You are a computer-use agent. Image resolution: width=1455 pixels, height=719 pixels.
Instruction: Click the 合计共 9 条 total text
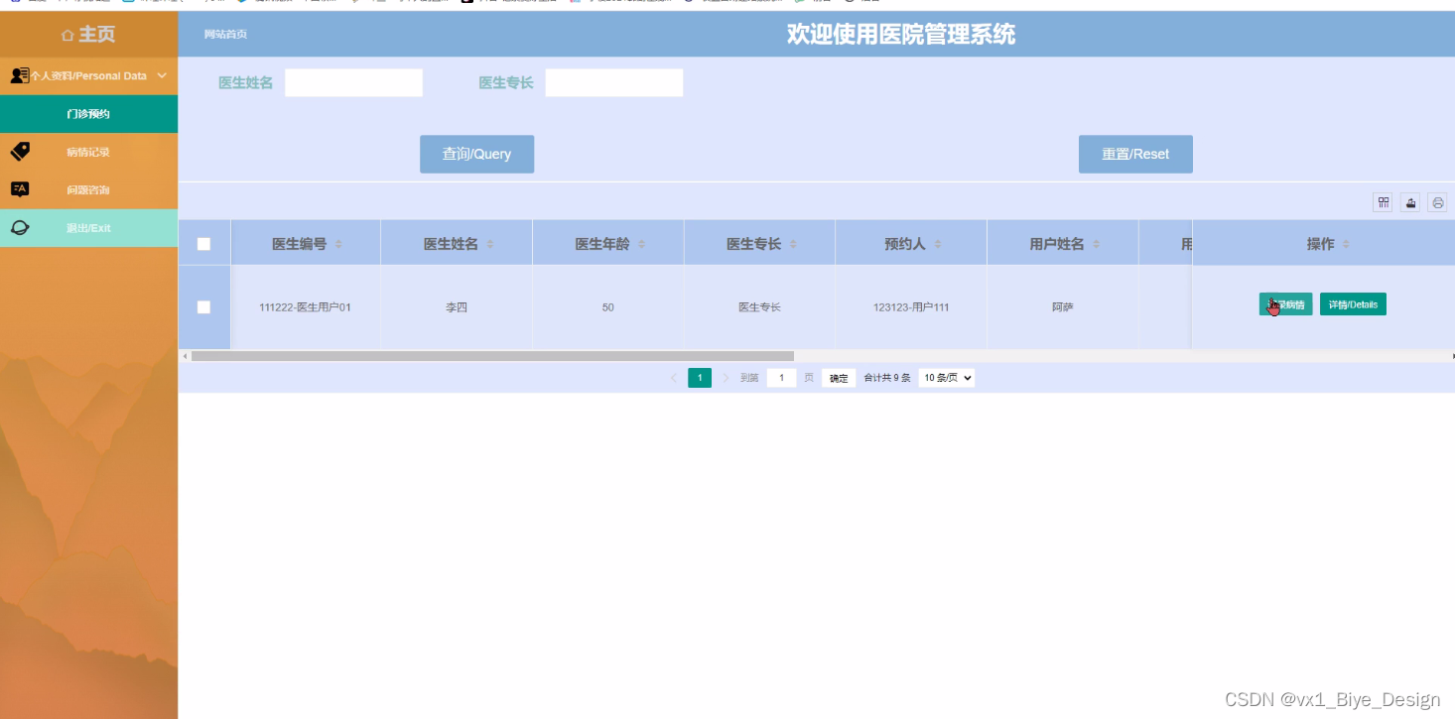[887, 378]
